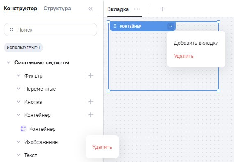
Task: Add a Контейнер widget with plus
Action: (x=91, y=115)
